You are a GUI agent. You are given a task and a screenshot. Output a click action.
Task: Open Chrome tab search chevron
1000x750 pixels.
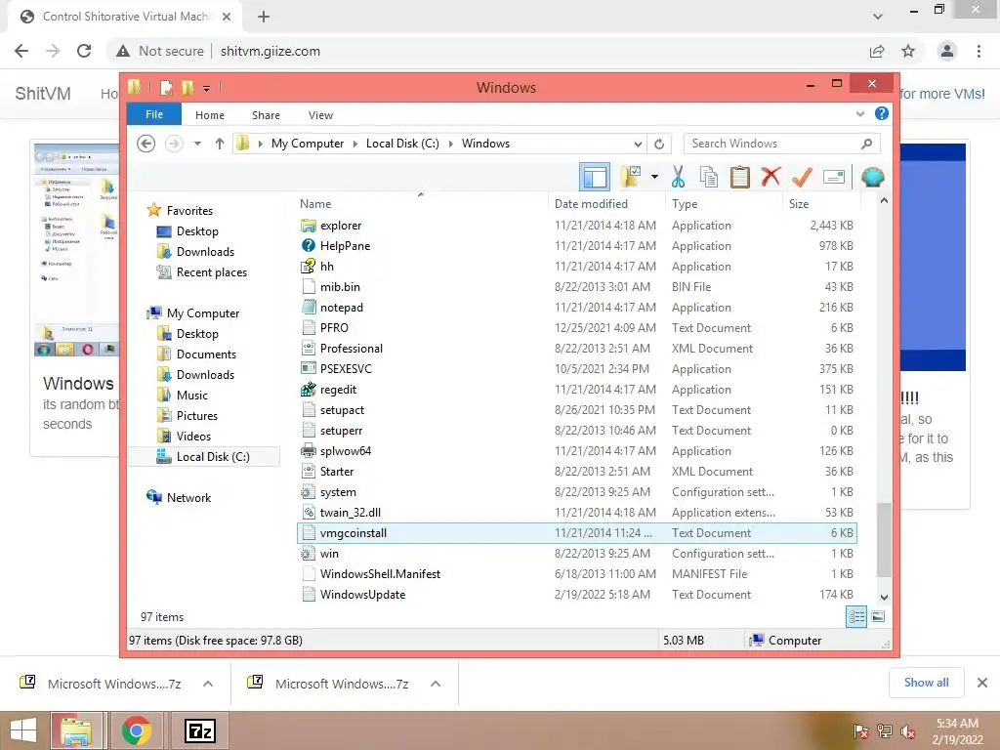(x=878, y=16)
